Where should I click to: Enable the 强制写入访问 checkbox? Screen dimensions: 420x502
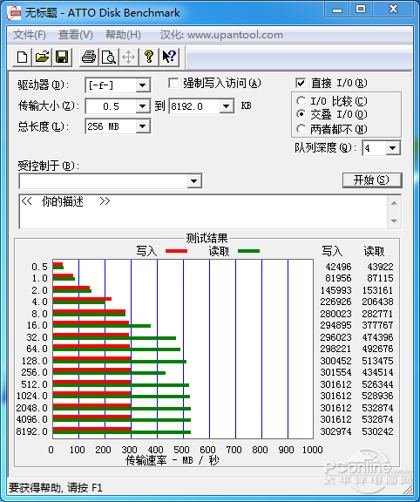173,84
